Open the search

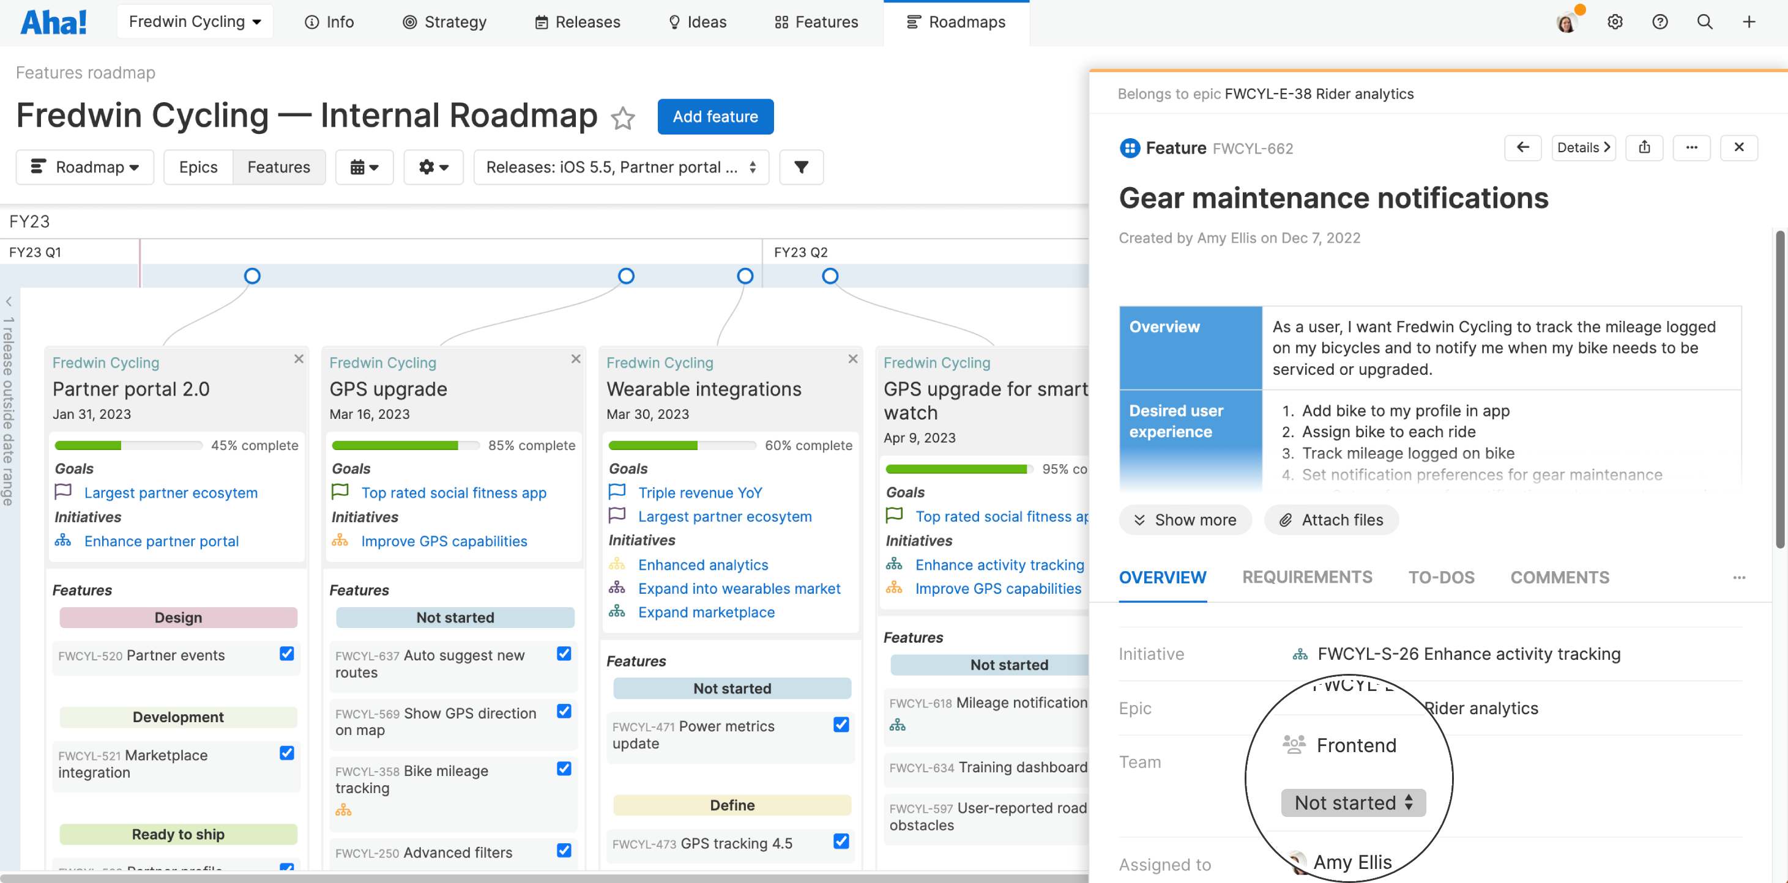[x=1705, y=21]
